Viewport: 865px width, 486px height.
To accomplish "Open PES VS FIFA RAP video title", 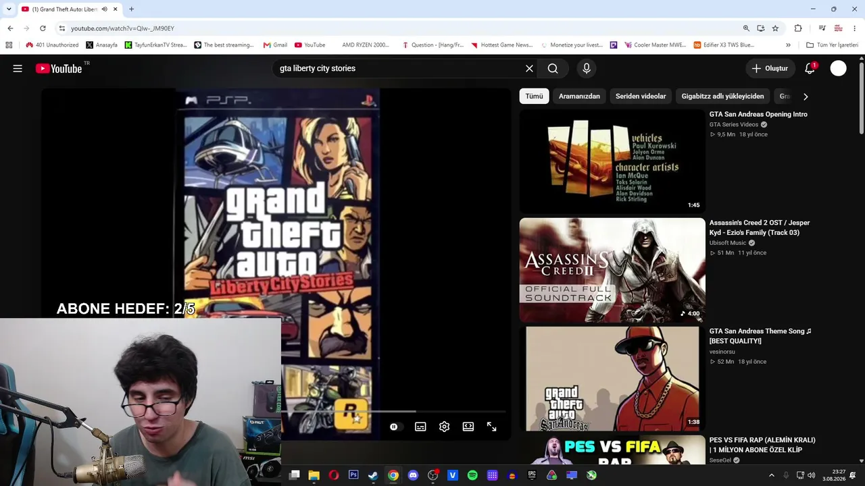I will (762, 445).
